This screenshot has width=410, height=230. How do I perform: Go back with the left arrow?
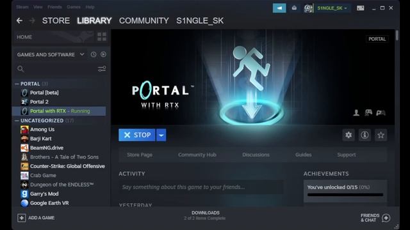19,20
